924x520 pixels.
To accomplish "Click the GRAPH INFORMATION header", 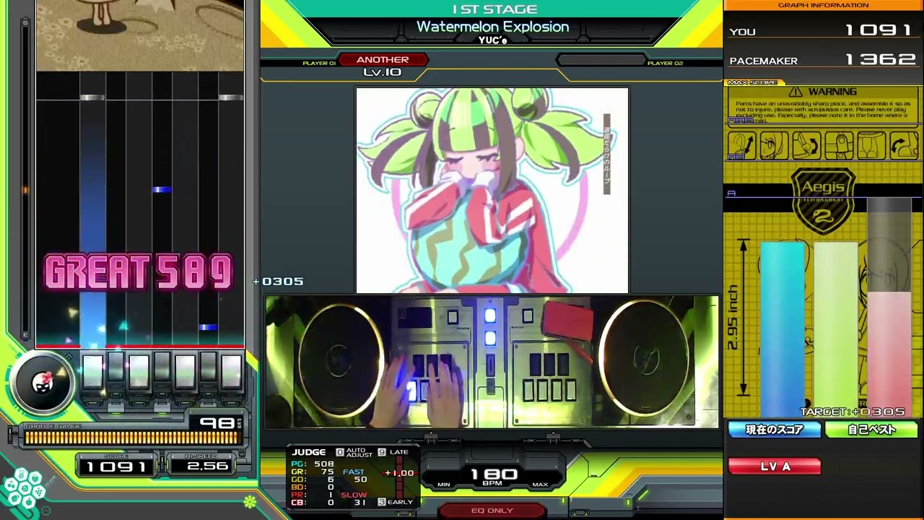I will (823, 5).
